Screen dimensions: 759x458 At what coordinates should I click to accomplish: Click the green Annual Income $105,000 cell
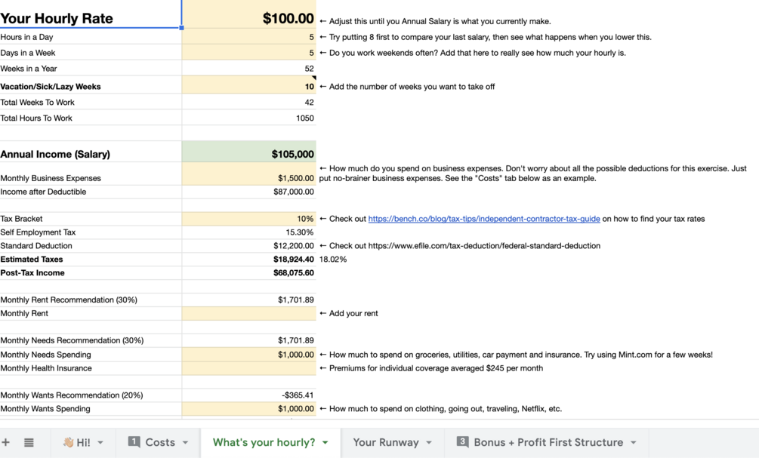click(249, 154)
